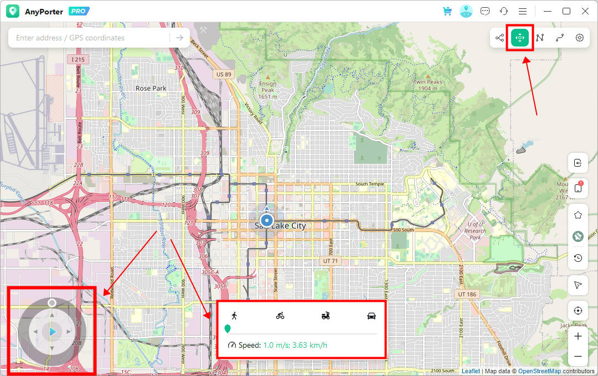Select car driving speed icon
This screenshot has height=376, width=598.
[371, 316]
